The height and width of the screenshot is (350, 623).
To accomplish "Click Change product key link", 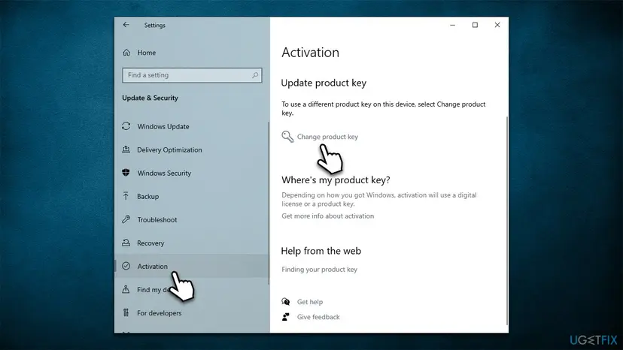I will [327, 137].
